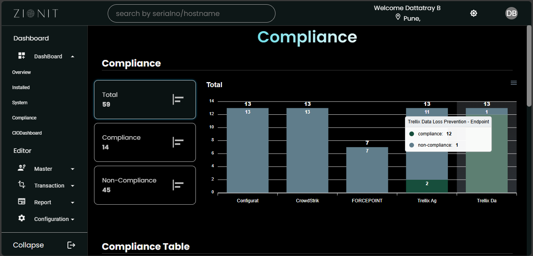Image resolution: width=533 pixels, height=256 pixels.
Task: Open the Report dropdown
Action: 72,202
